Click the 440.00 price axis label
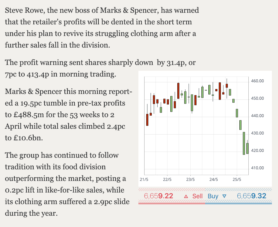 257,116
